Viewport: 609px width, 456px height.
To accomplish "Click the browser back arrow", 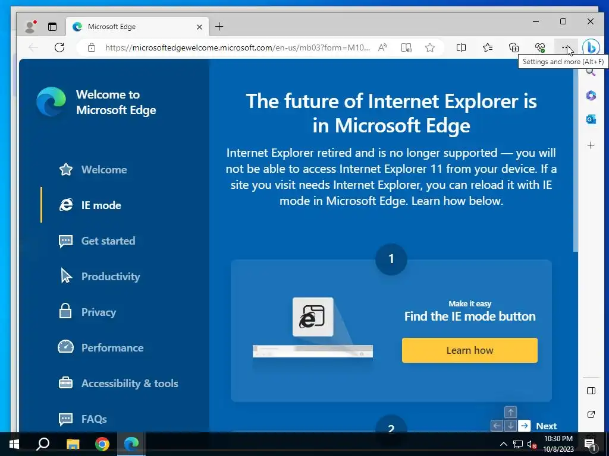I will coord(33,47).
